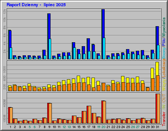This screenshot has height=131, width=168.
Task: Click the orange transfer bar for day 31
Action: pyautogui.click(x=158, y=108)
